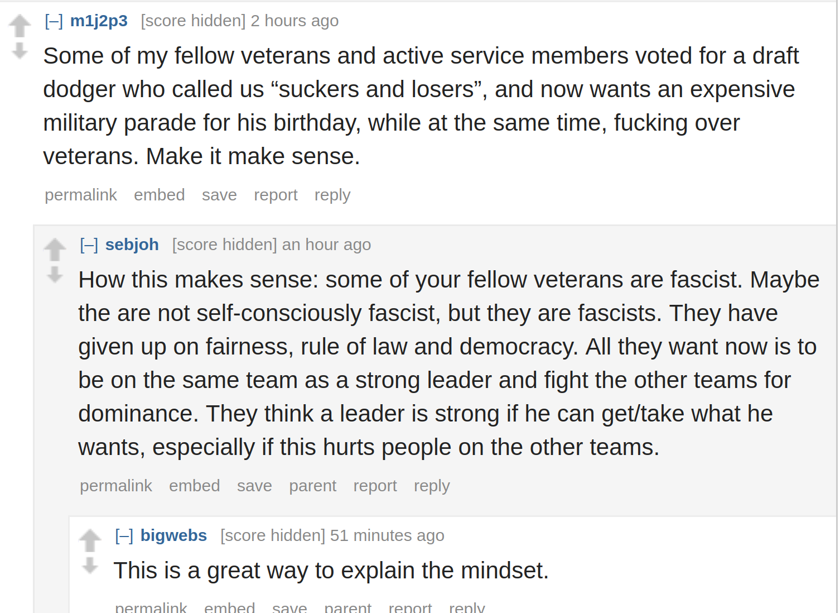Viewport: 840px width, 613px height.
Task: Collapse bigwebs's comment
Action: pos(124,536)
